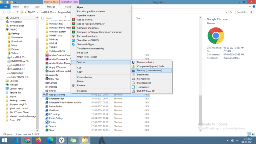Switch to large icons view in status bar
256x144 pixels.
[x=253, y=134]
